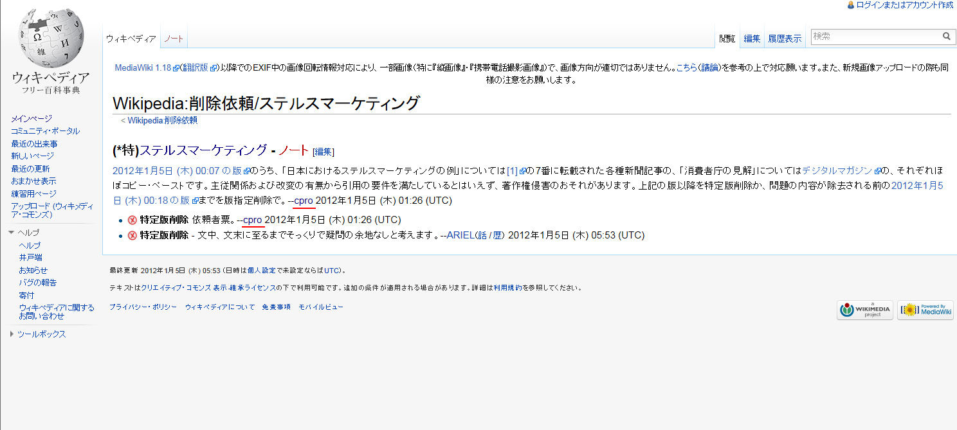Click the login user icon at top right
The image size is (957, 430).
851,4
